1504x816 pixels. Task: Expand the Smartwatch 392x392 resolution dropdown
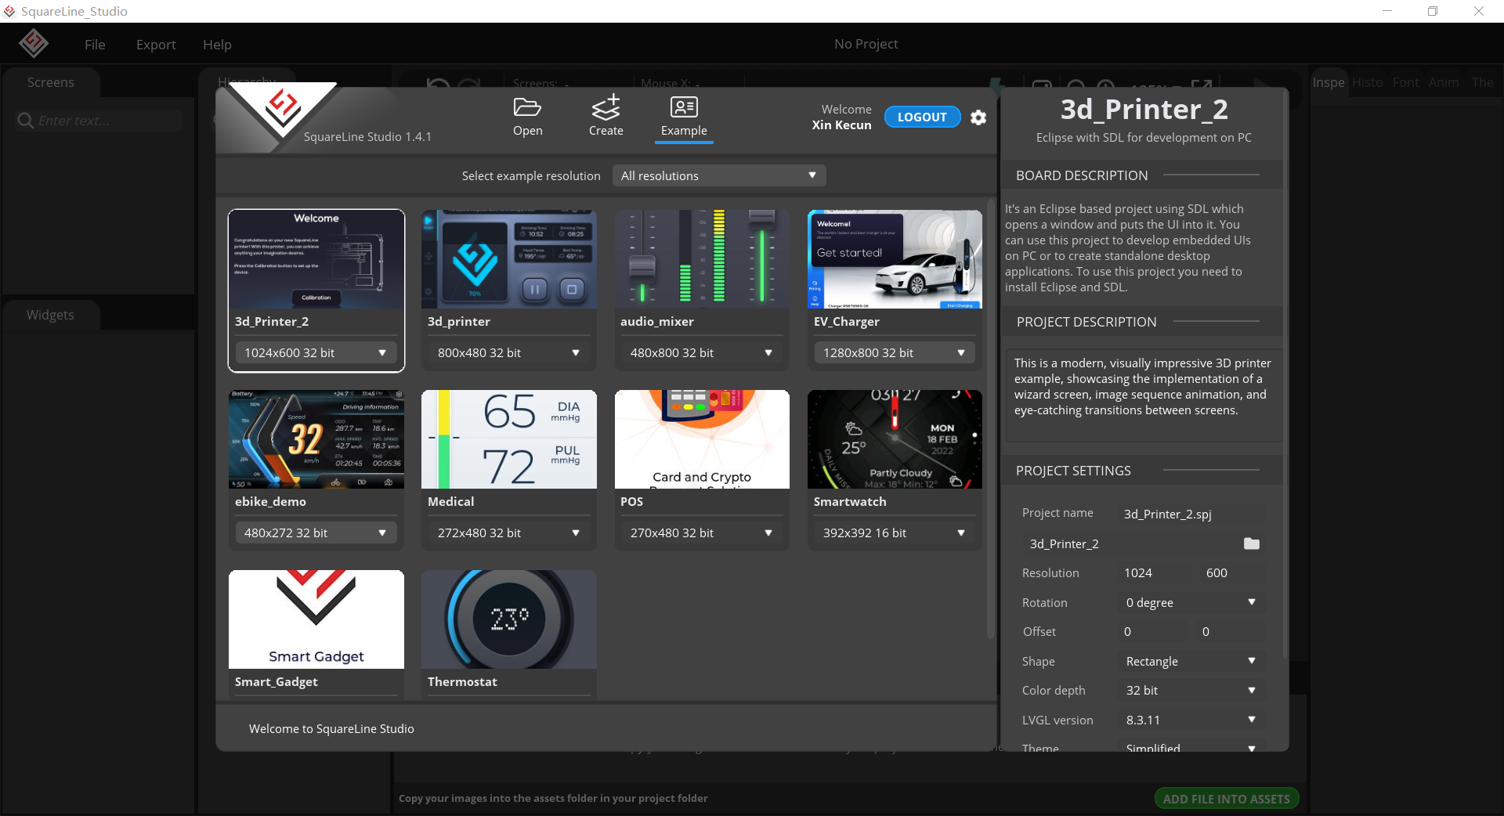pyautogui.click(x=895, y=533)
